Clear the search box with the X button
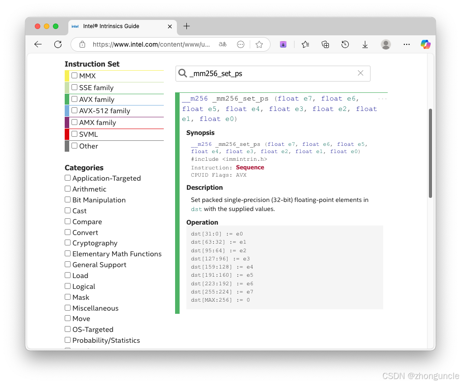This screenshot has width=461, height=384. [x=360, y=73]
